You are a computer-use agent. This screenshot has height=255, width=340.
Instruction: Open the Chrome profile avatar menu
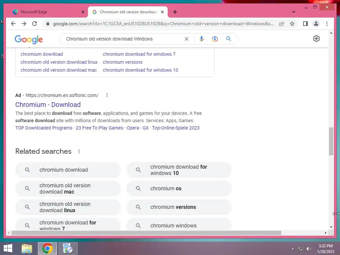[x=316, y=24]
